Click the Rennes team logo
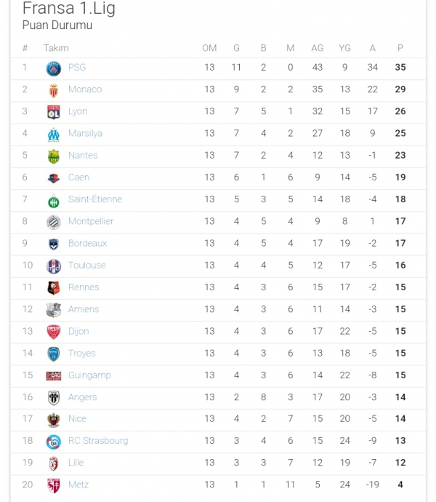436x502 pixels. [54, 287]
